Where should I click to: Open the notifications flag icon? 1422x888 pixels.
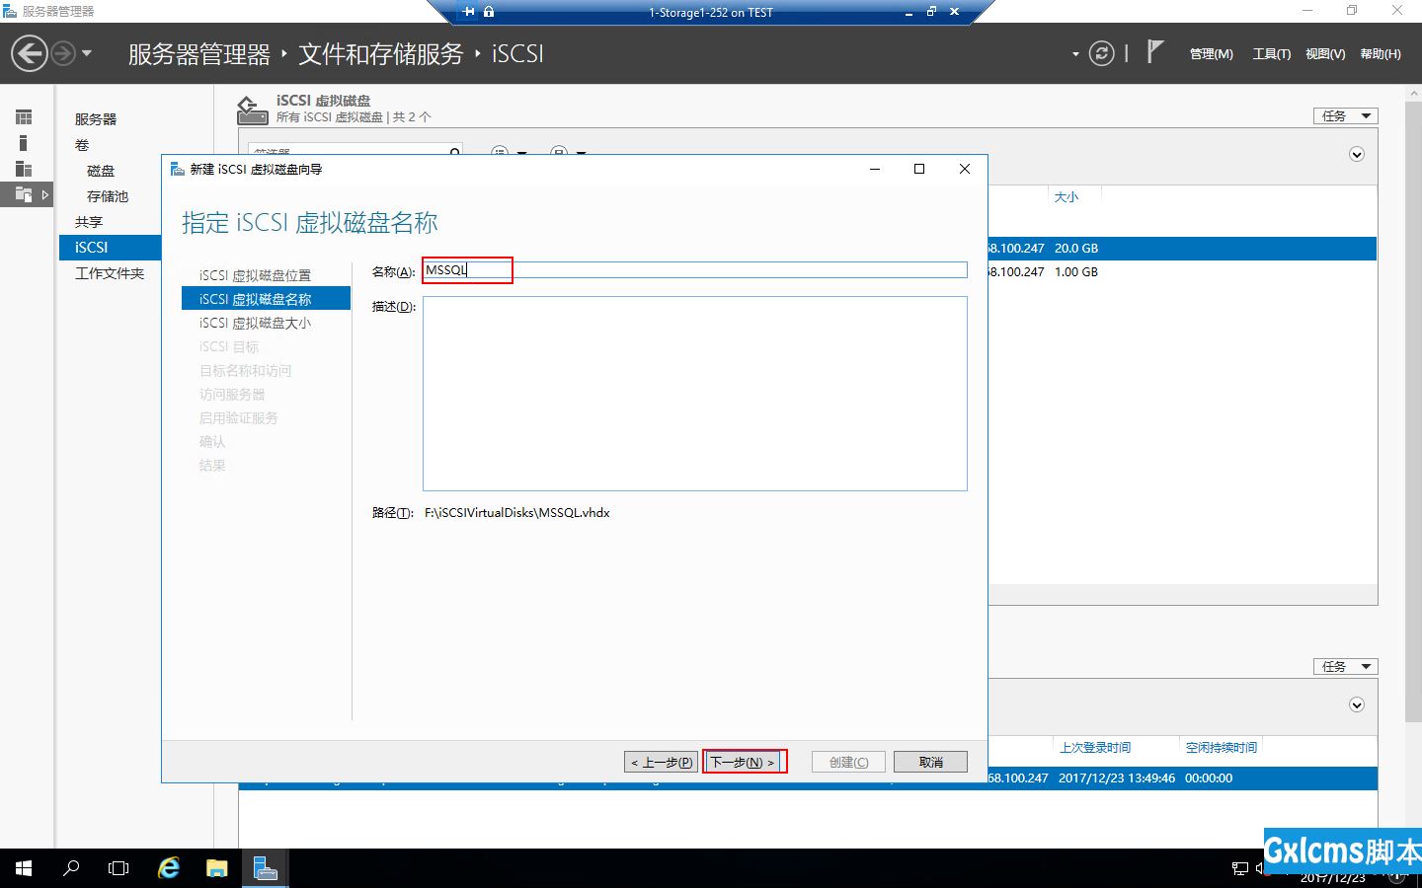(x=1154, y=52)
